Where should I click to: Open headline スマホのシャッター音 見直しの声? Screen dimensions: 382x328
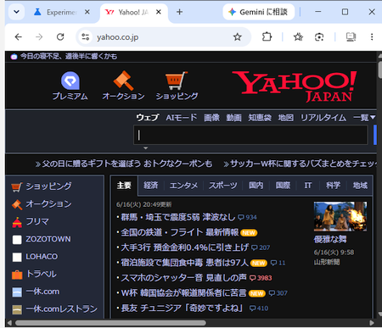tap(183, 278)
